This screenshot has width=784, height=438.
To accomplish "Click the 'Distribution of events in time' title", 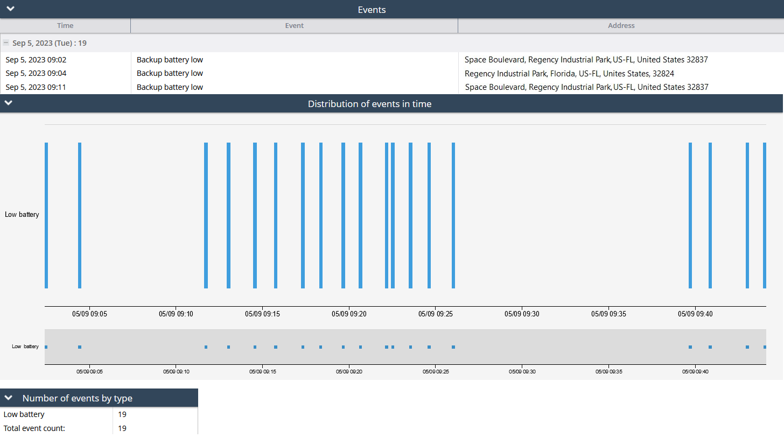I will tap(369, 104).
